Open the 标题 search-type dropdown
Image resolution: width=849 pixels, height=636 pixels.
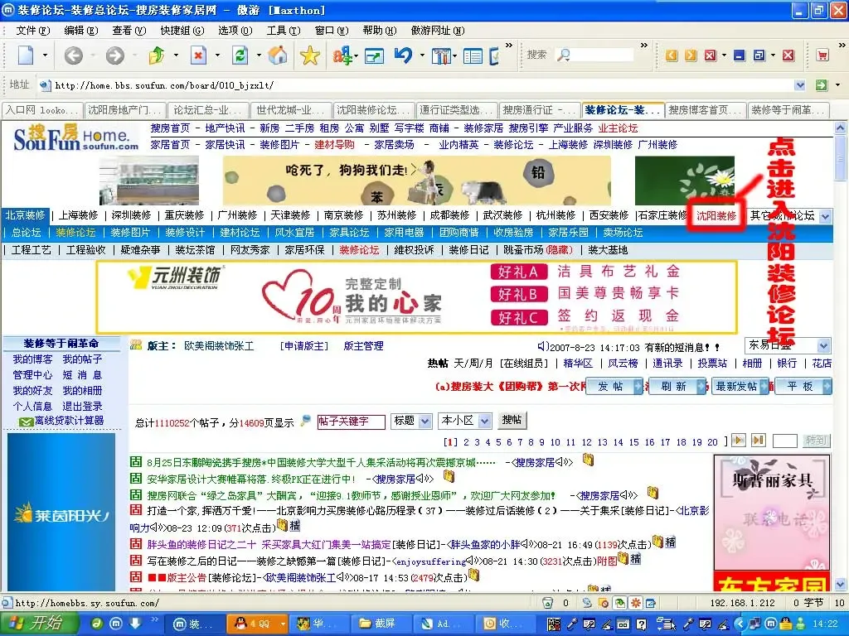pos(425,421)
